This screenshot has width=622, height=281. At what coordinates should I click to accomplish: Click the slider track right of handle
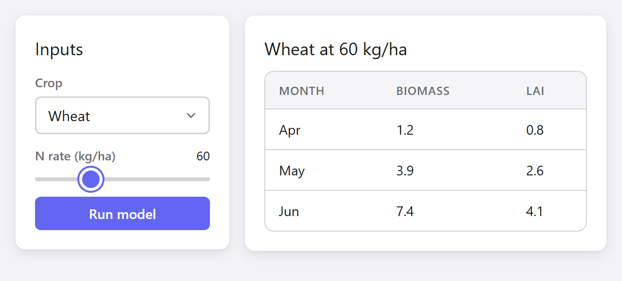point(156,179)
